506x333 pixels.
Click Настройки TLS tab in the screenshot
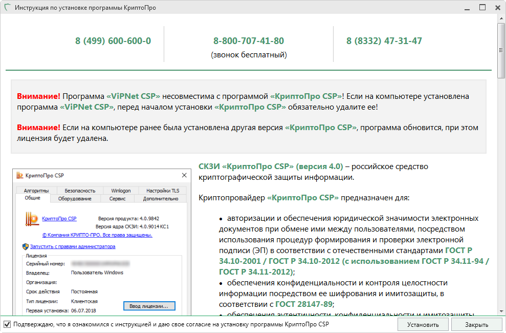[163, 191]
